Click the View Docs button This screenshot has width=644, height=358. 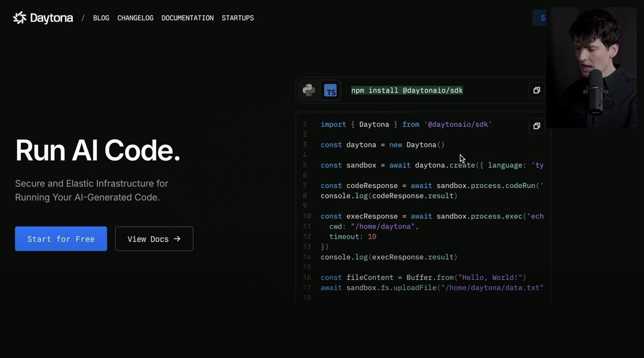pos(154,239)
